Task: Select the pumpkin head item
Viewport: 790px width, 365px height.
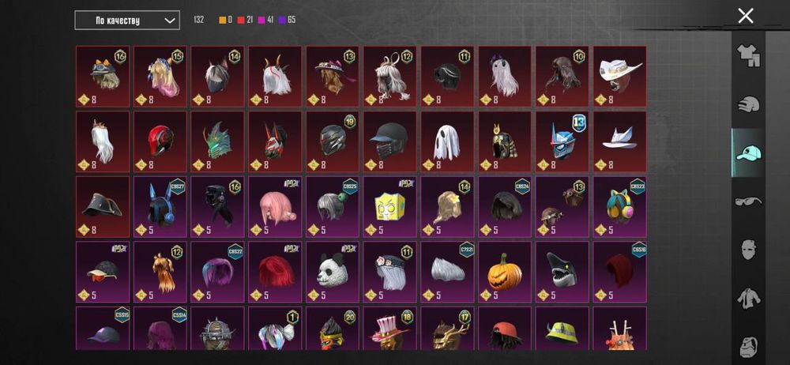Action: 505,271
